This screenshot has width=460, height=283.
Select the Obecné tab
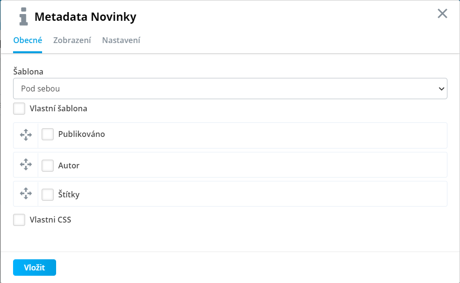click(28, 40)
